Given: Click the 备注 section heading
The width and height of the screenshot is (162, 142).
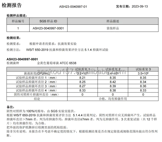Looking at the screenshot, I should tap(10, 107).
